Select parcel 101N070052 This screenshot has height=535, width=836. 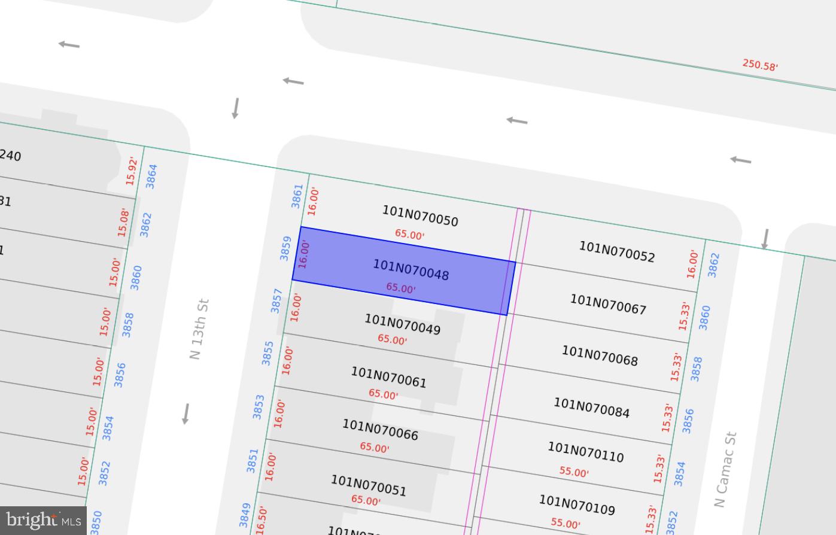616,251
